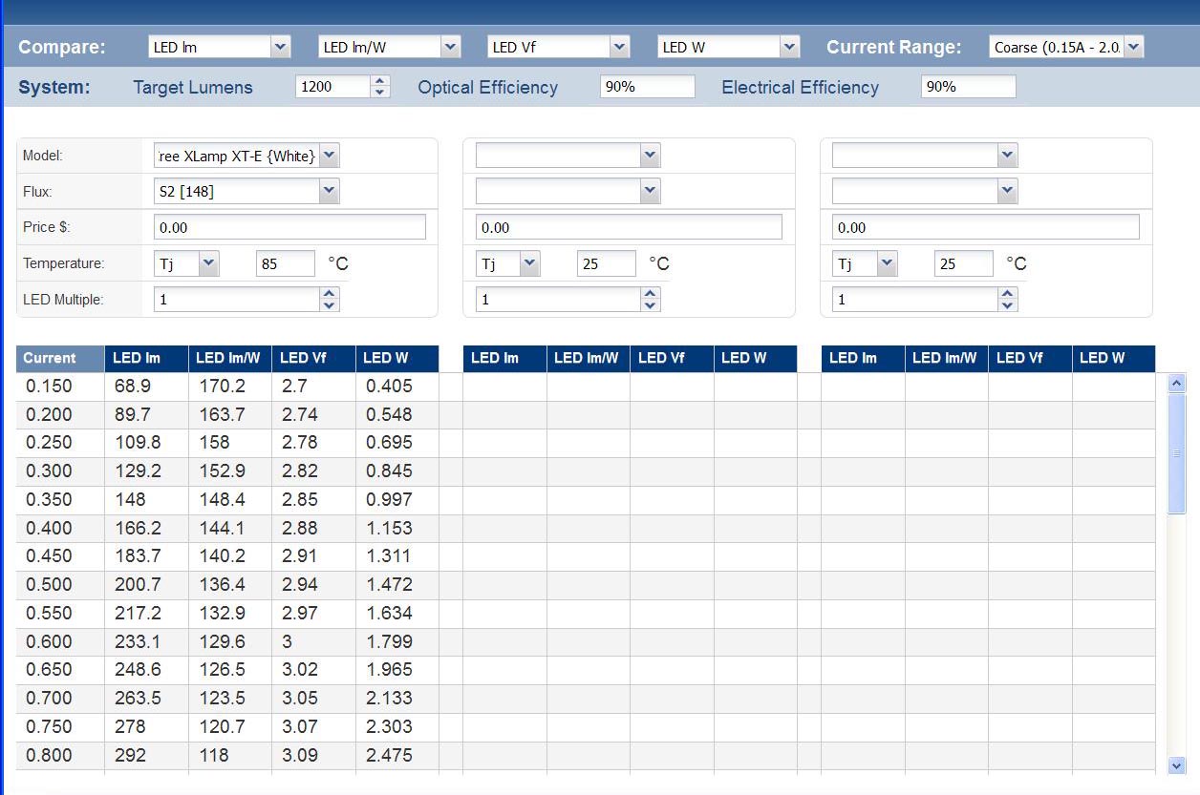Decrease third LED Multiple with down arrow
Screen dimensions: 1200x795
coord(1007,305)
